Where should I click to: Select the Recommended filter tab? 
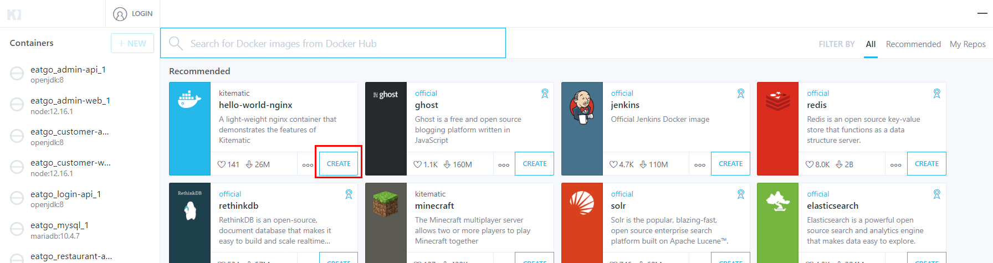[913, 44]
